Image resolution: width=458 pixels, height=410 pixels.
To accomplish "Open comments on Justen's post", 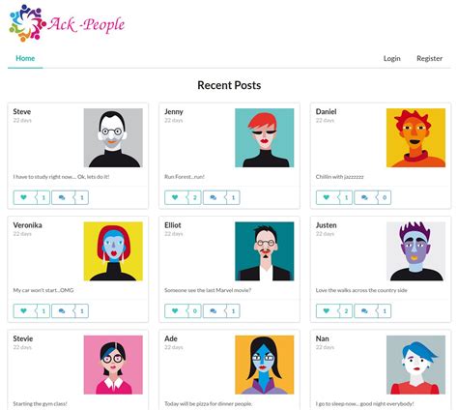I will (x=365, y=311).
